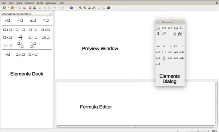Insert fraction a over b in Elements dialog

pyautogui.click(x=164, y=58)
